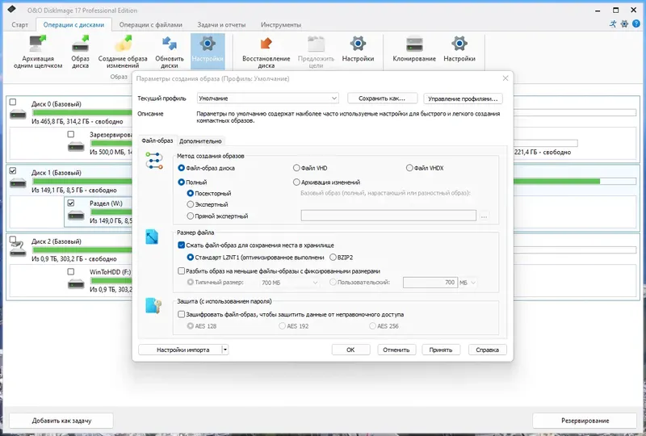Click the Сохранить как... button
Screen dimensions: 646x436
tap(382, 99)
